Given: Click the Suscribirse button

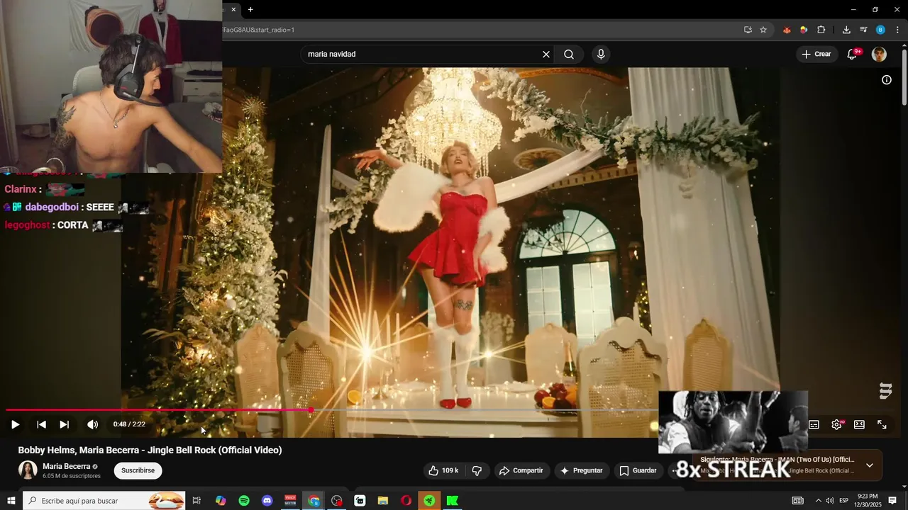Looking at the screenshot, I should point(138,470).
